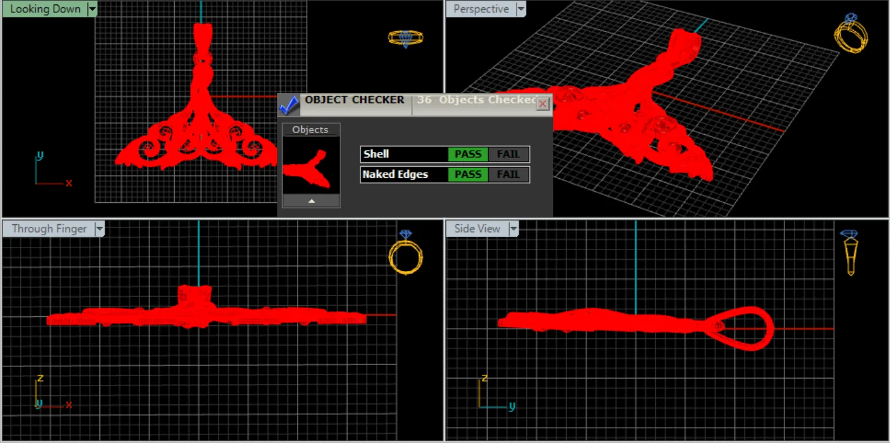The width and height of the screenshot is (890, 443).
Task: Select PASS for the Shell check
Action: coord(468,154)
